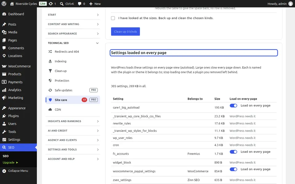
Task: Expand Search Appearance
Action: coord(73,33)
